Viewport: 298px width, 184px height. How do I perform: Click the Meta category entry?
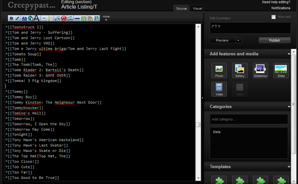pos(217,132)
